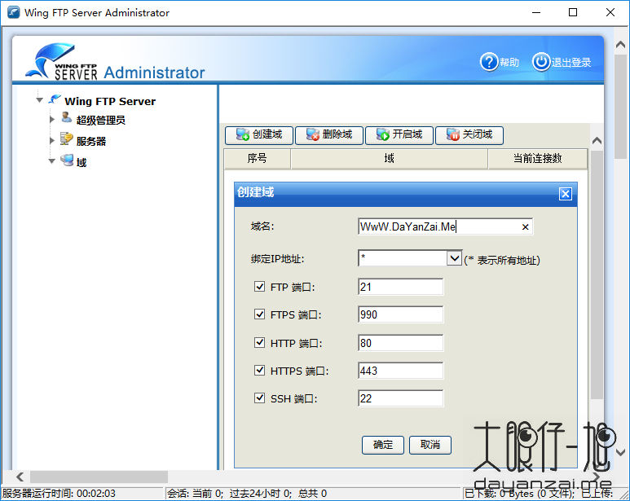Expand the 超级管理员 tree node

52,119
